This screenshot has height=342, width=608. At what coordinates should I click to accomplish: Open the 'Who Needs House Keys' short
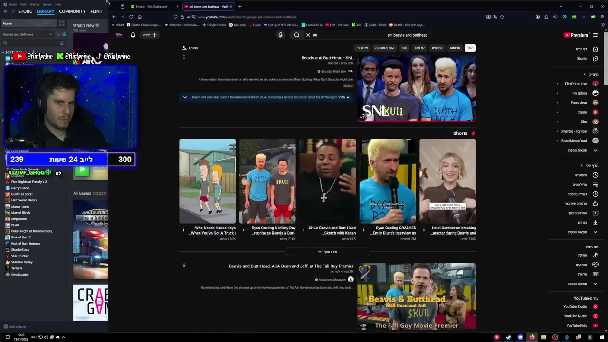click(x=207, y=181)
